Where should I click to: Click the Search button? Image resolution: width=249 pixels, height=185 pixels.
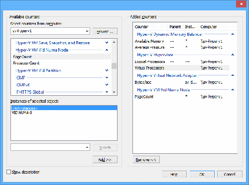click(x=105, y=147)
